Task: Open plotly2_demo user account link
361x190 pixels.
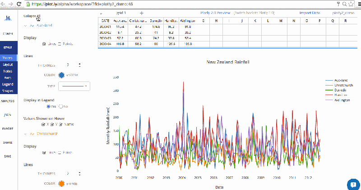Action: click(x=343, y=13)
